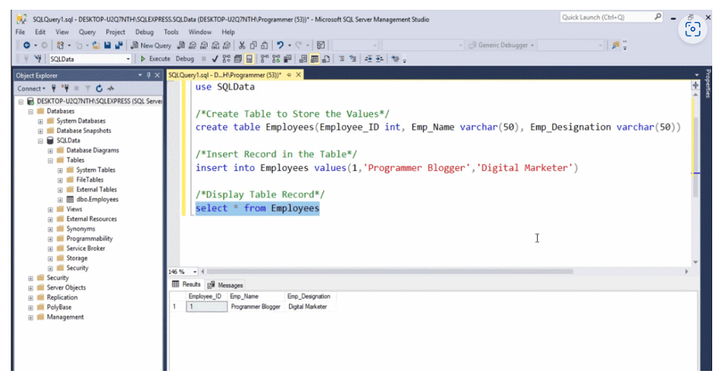Switch to the Results tab
Screen dimensions: 725x383
(x=187, y=285)
